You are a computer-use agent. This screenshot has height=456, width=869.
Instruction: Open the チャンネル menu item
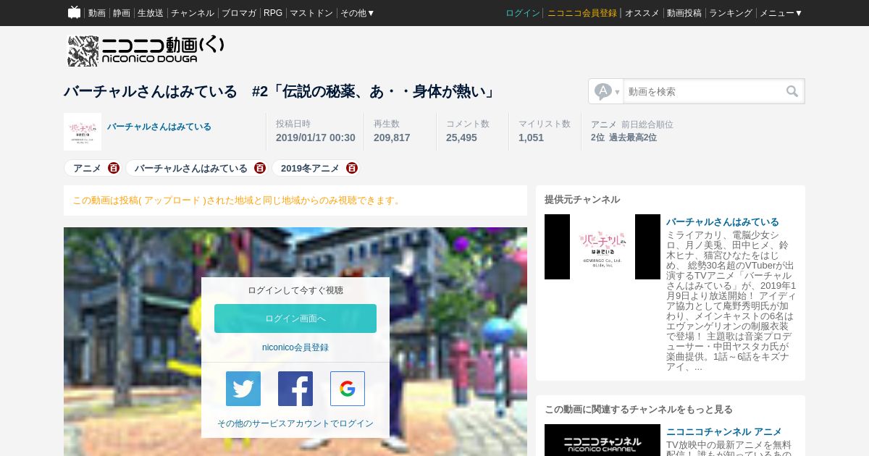(193, 13)
